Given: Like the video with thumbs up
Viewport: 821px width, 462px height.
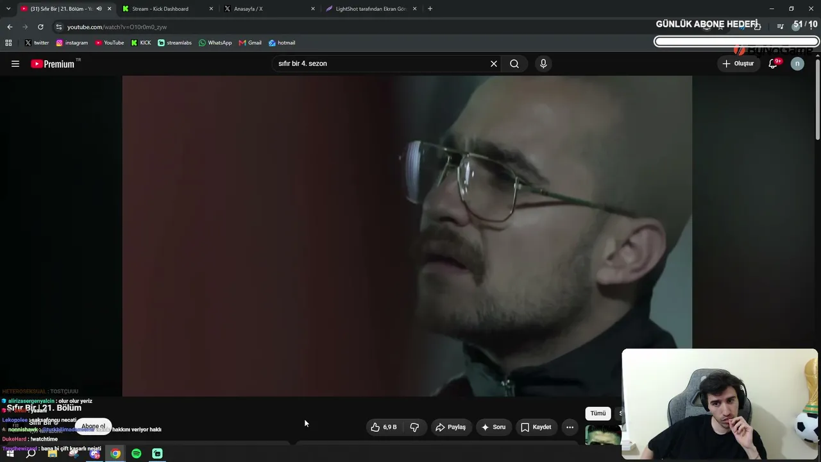Looking at the screenshot, I should tap(384, 427).
